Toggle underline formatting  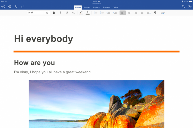pyautogui.click(x=67, y=13)
